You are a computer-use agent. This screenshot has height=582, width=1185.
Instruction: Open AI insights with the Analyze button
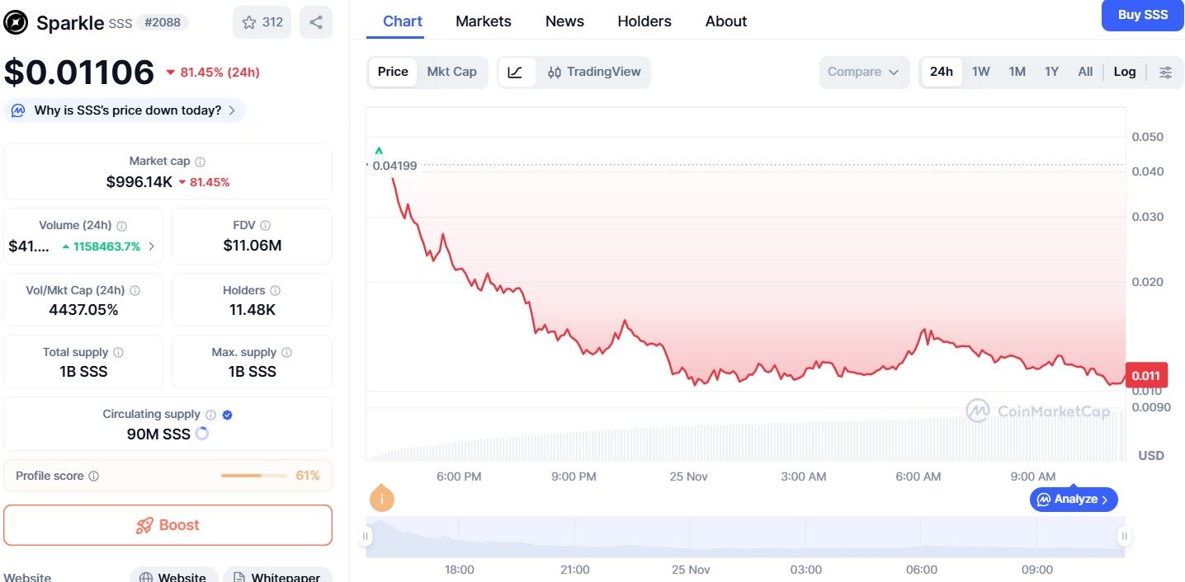pyautogui.click(x=1074, y=499)
